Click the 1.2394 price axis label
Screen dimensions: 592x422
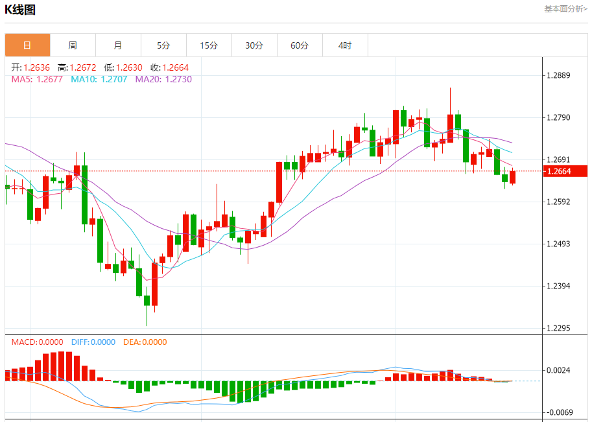pos(558,286)
